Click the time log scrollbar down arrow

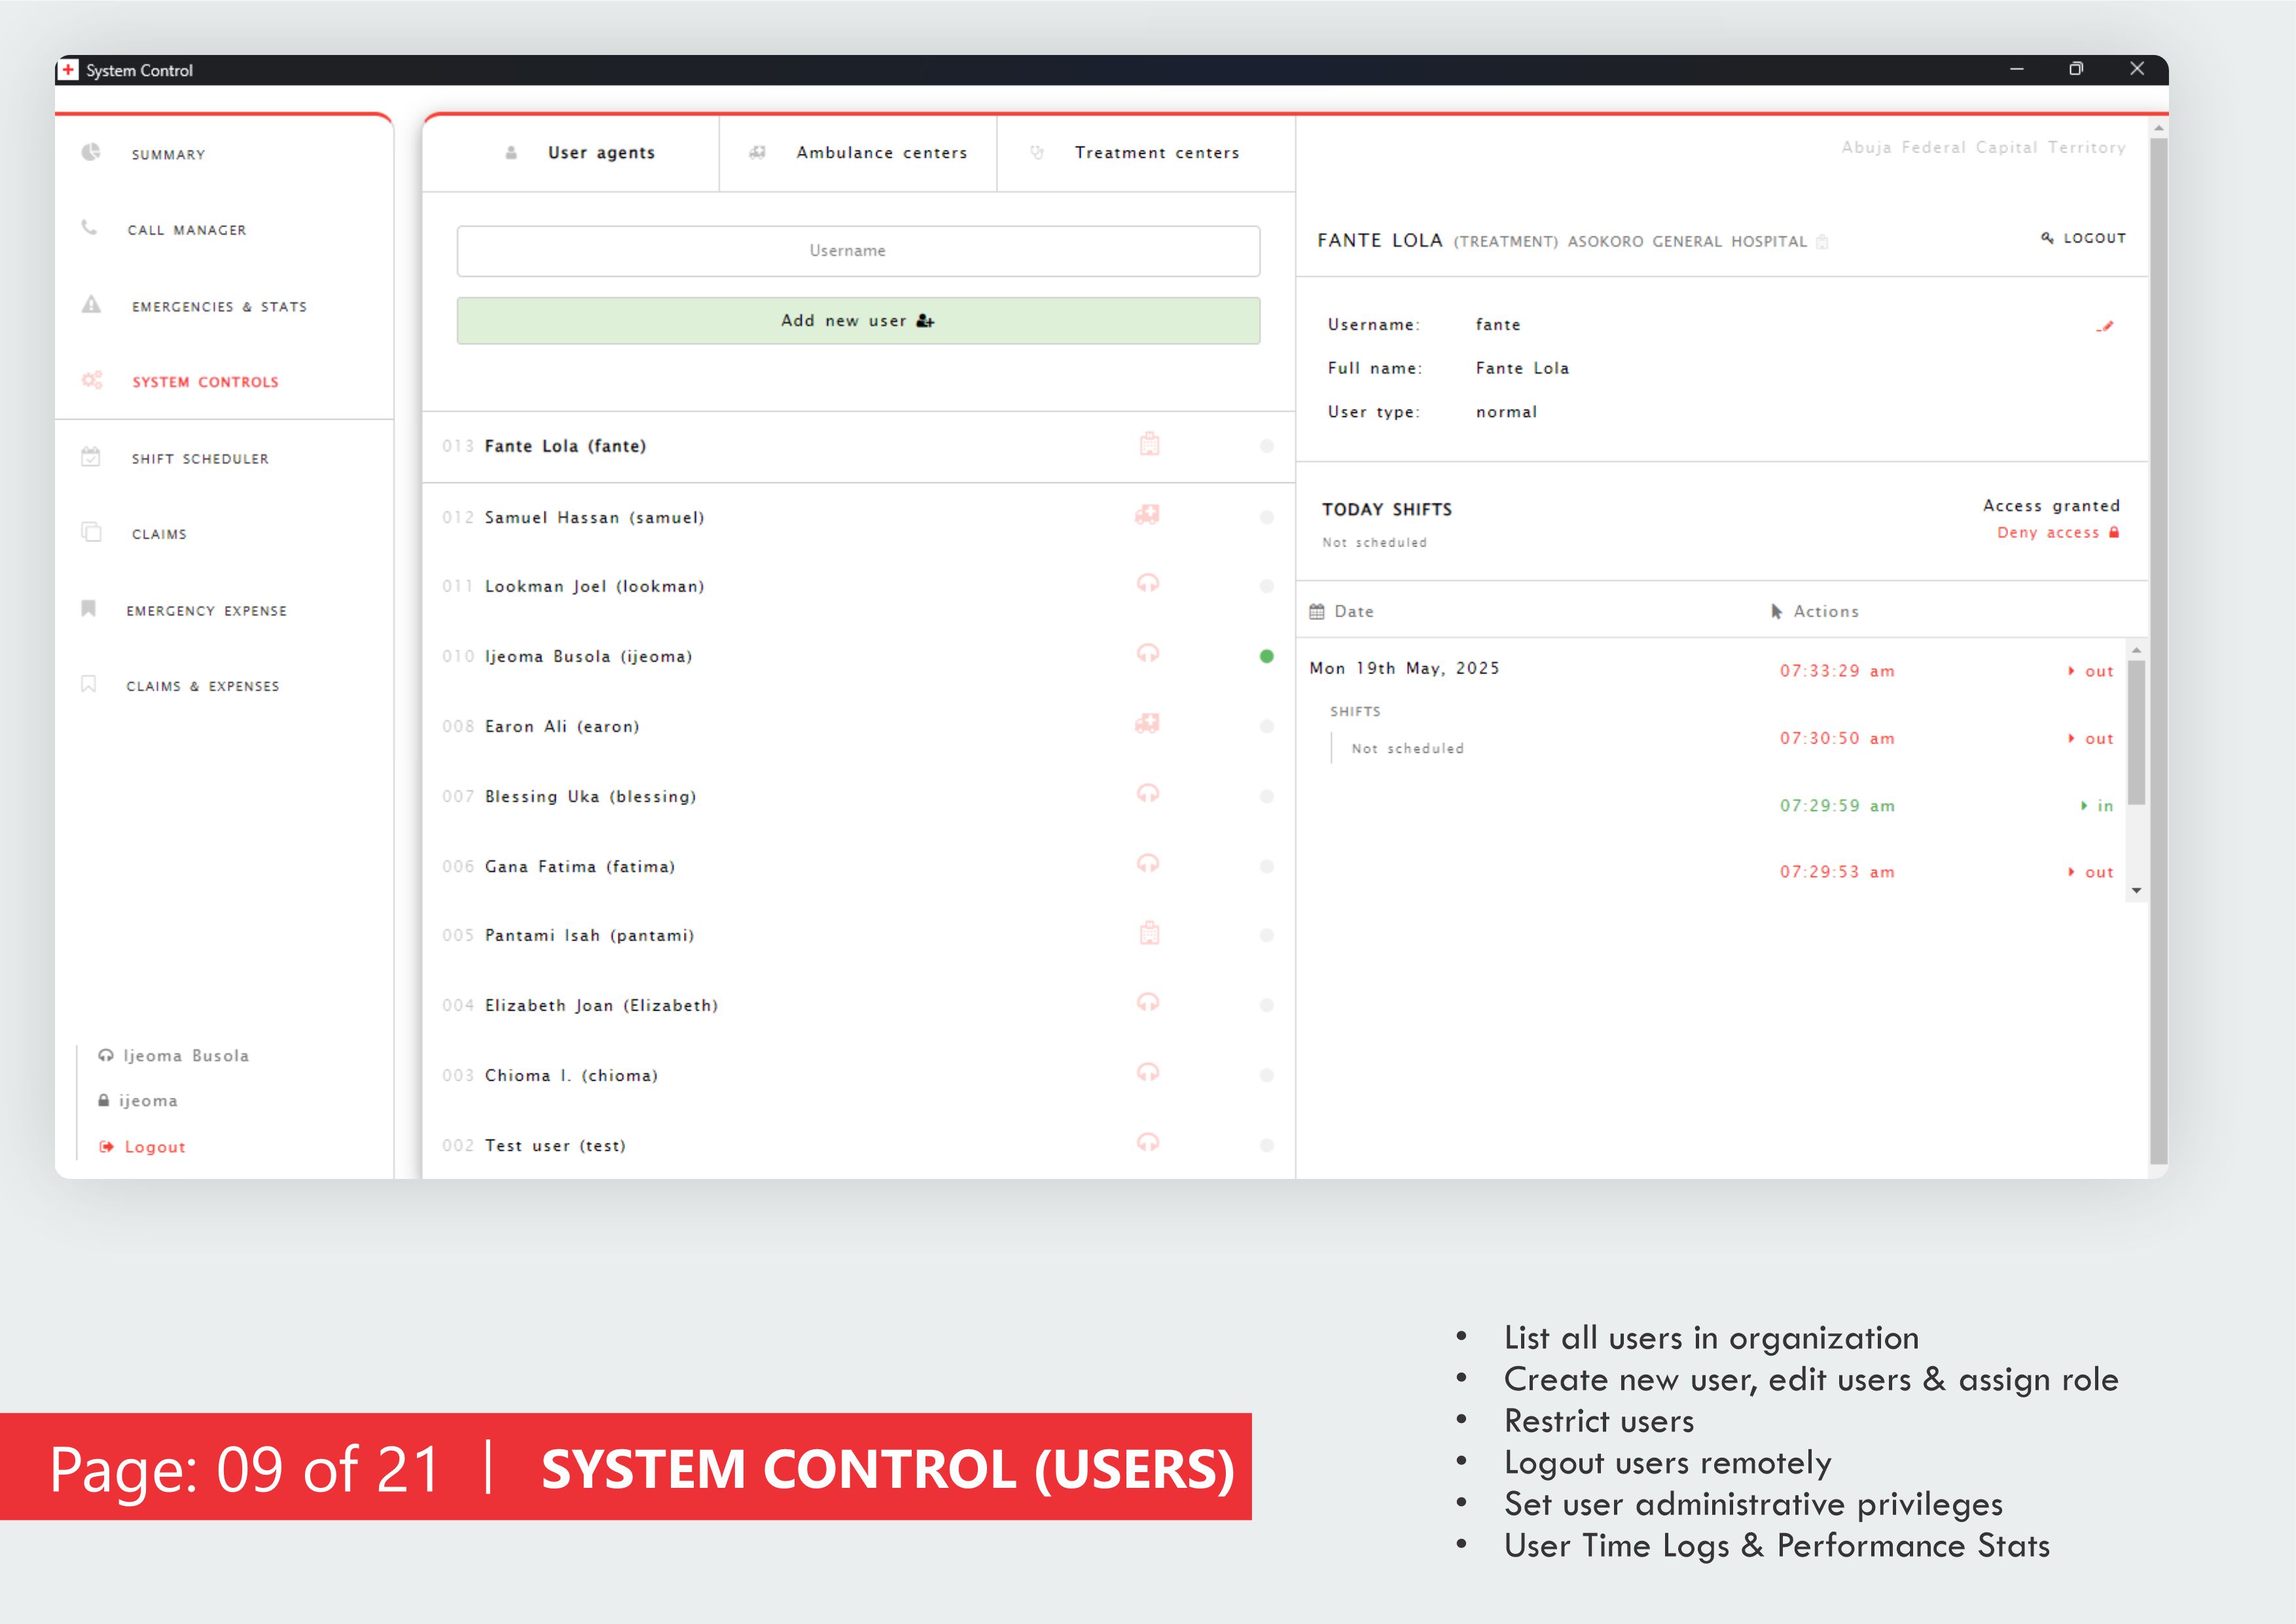(2136, 890)
